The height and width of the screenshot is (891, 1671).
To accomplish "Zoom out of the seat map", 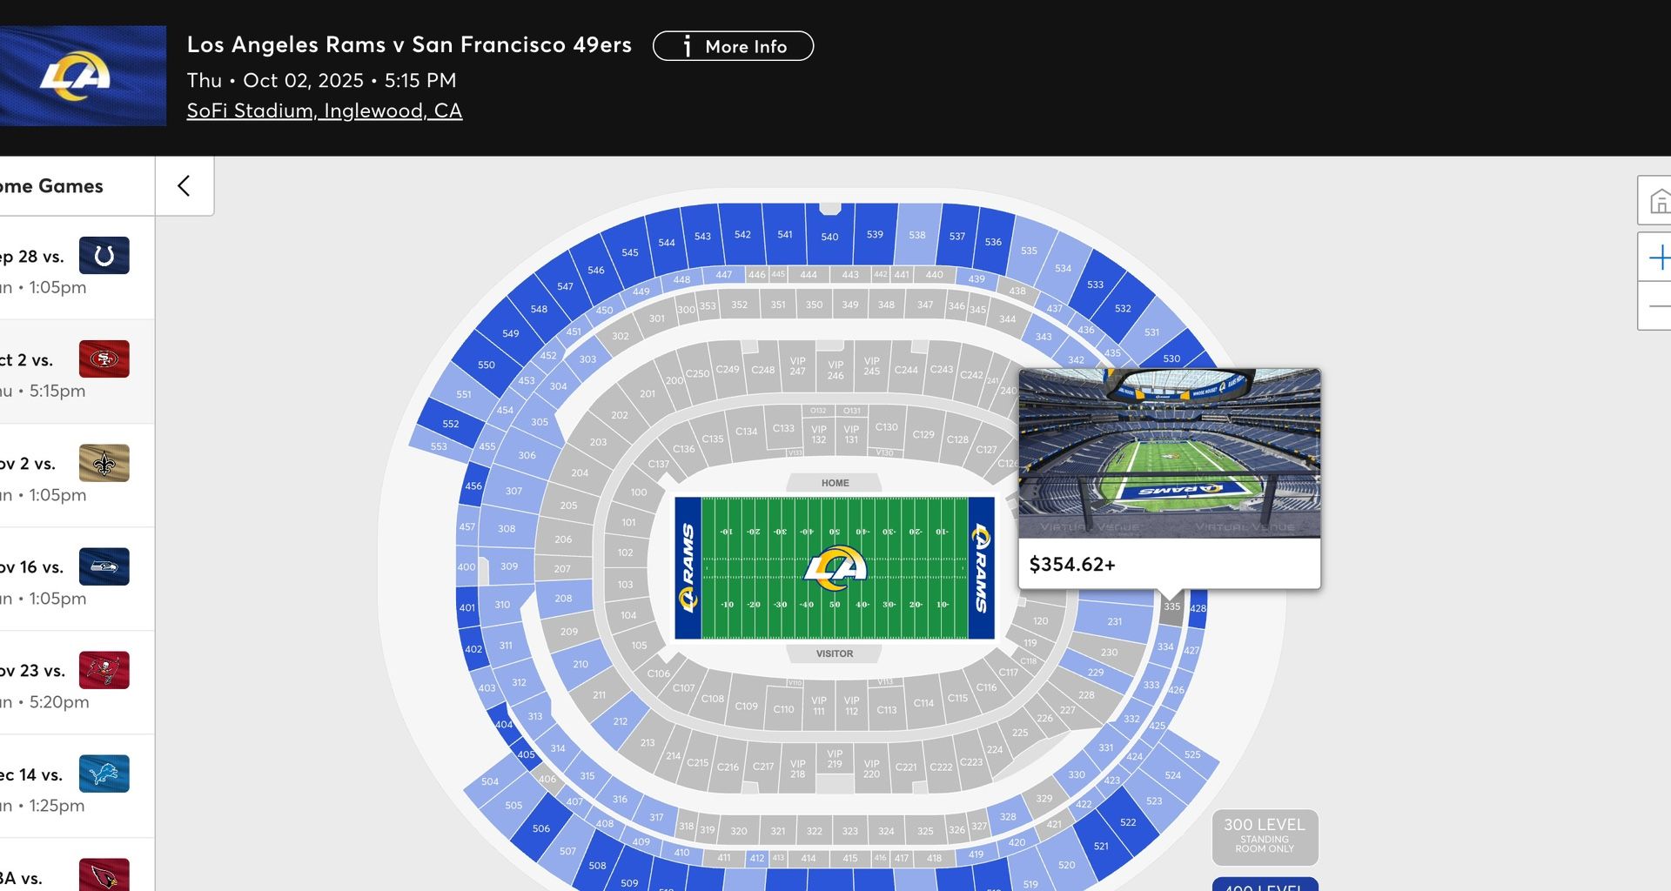I will point(1658,306).
